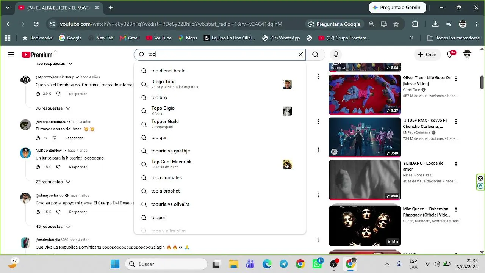The height and width of the screenshot is (273, 485).
Task: Open Queen Bohemian Rhapsody mix thumbnail
Action: coord(365,226)
